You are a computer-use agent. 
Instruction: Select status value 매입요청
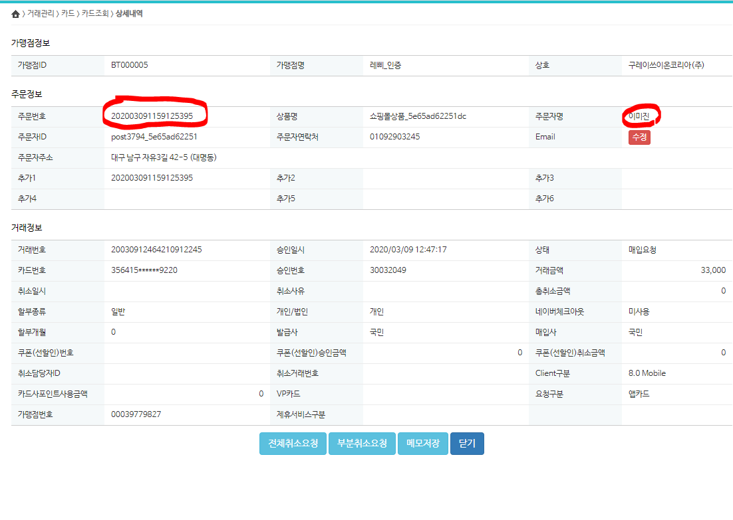point(643,250)
